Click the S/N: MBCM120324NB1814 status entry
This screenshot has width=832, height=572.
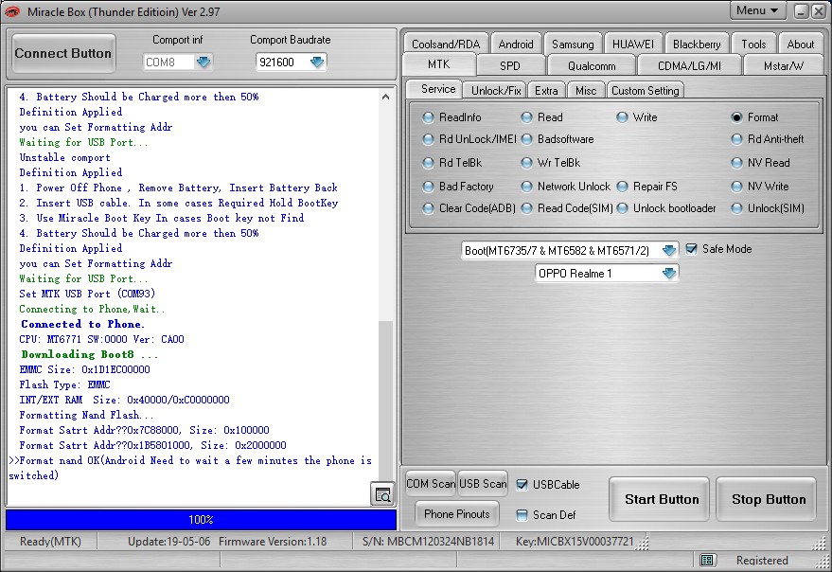click(x=428, y=541)
